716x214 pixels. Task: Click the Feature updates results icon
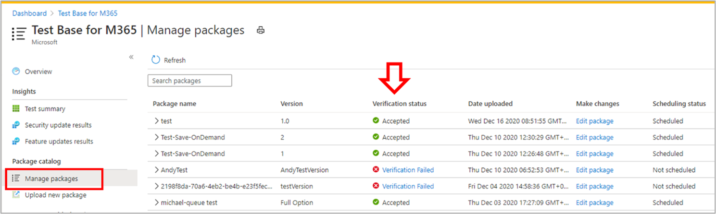click(16, 142)
